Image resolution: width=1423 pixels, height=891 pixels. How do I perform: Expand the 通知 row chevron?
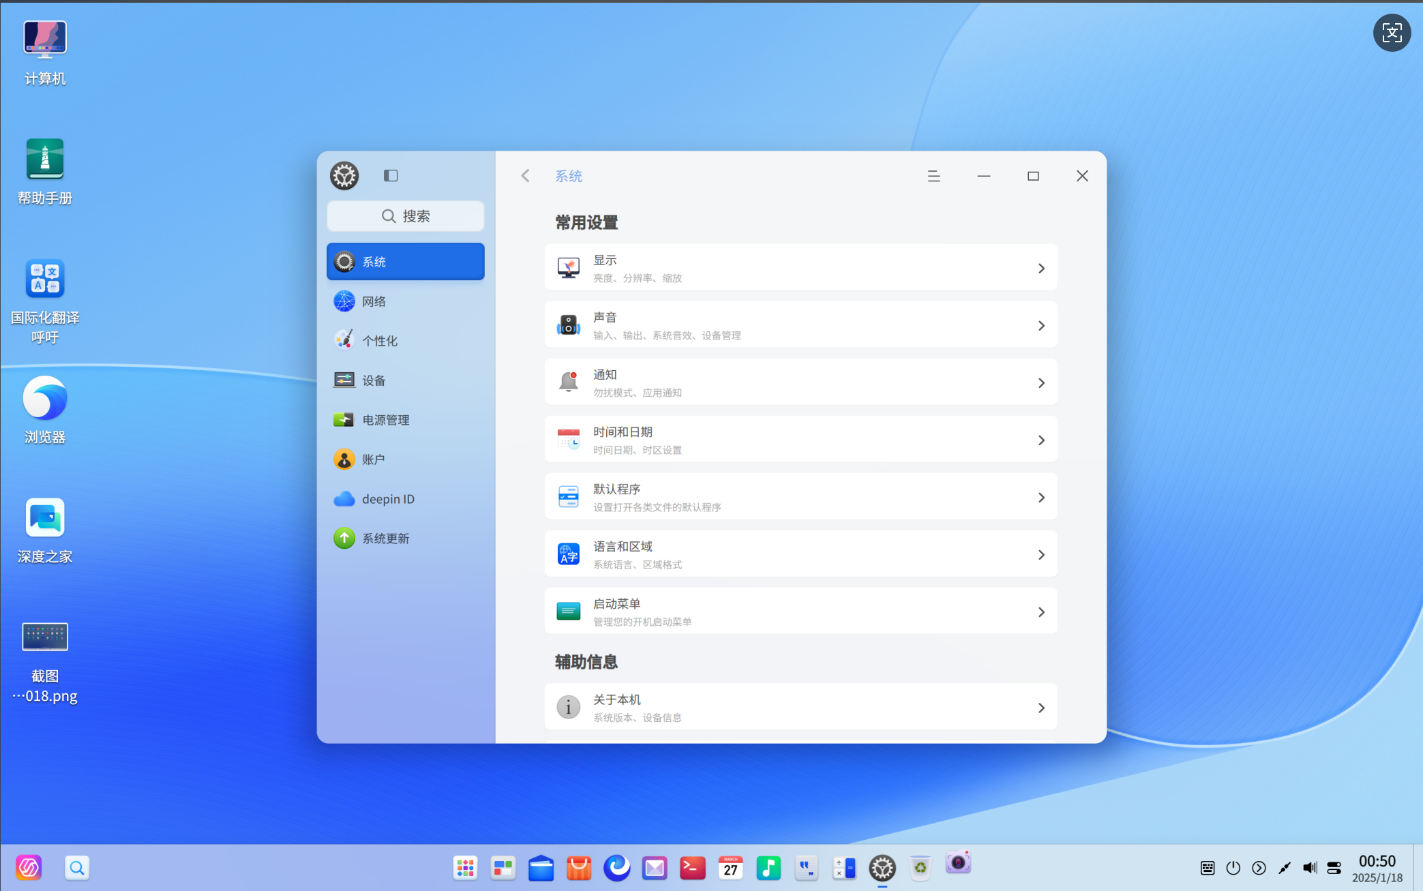1041,383
